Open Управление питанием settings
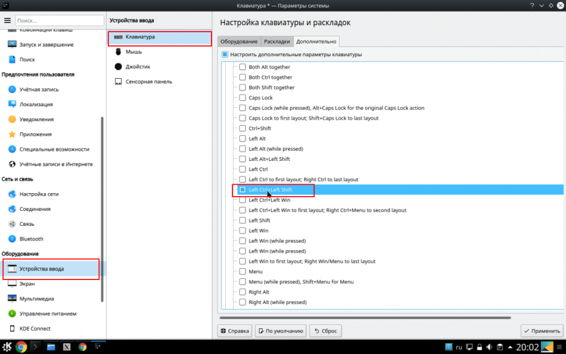566x354 pixels. point(48,313)
